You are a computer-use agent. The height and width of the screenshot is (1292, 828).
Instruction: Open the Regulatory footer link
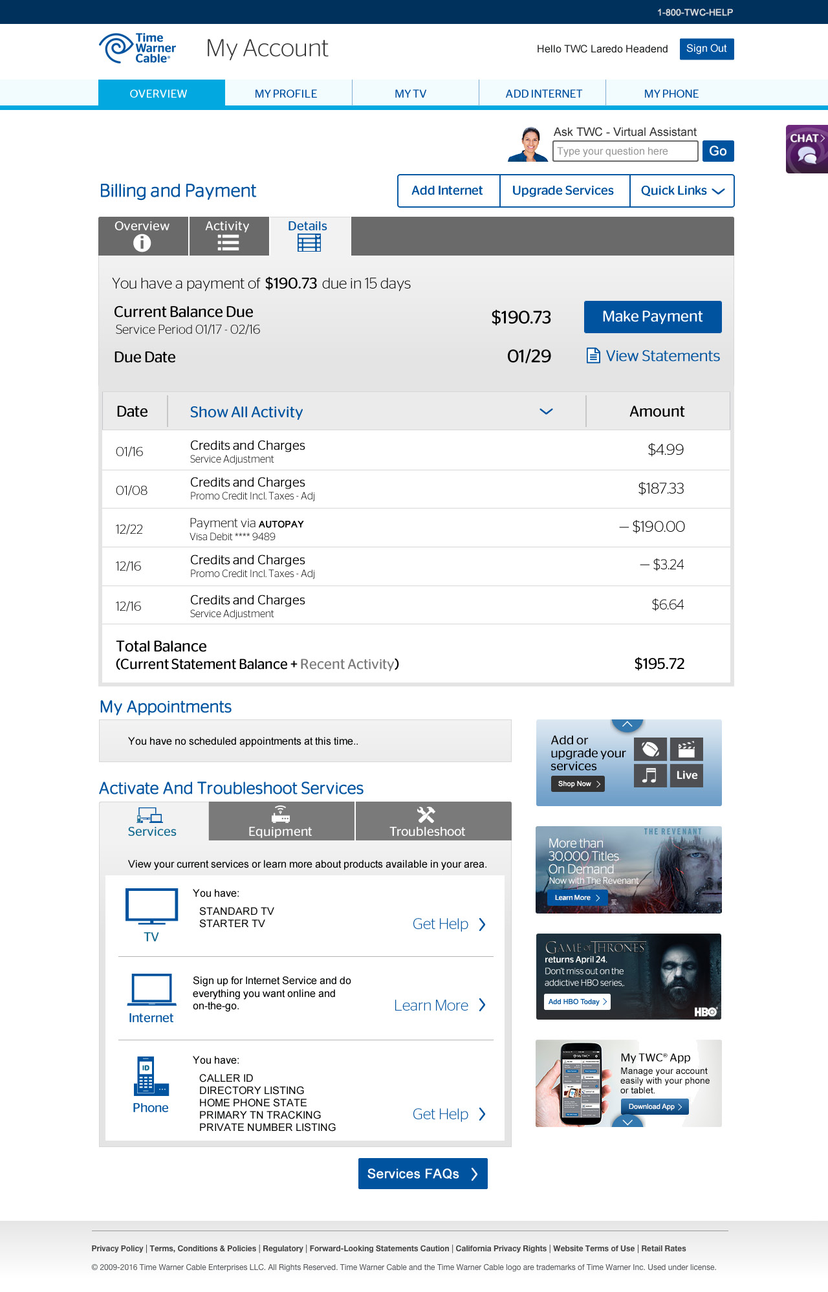(283, 1249)
